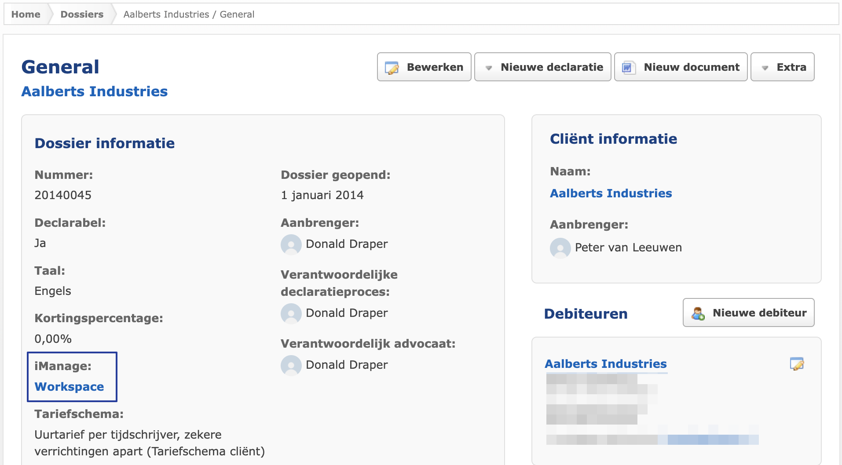Click the 0,00% discount value
The width and height of the screenshot is (842, 465).
[x=53, y=339]
